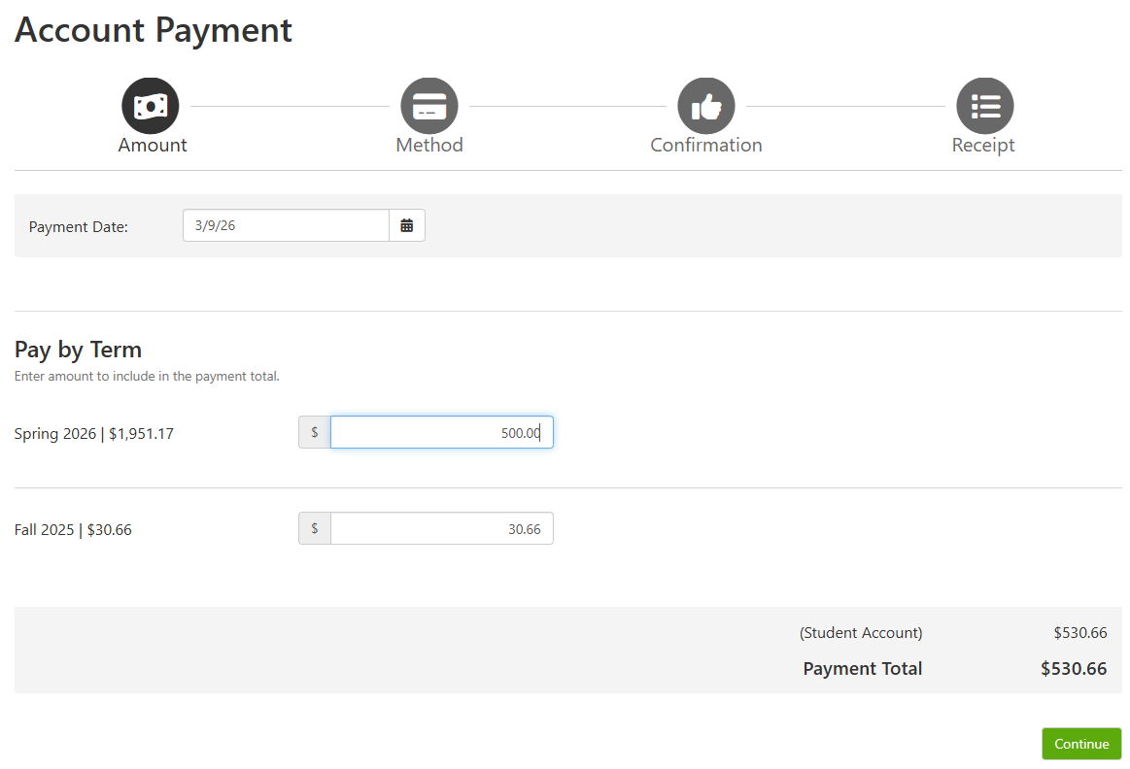Image resolution: width=1130 pixels, height=769 pixels.
Task: Open the Payment Date calendar picker
Action: coord(407,225)
